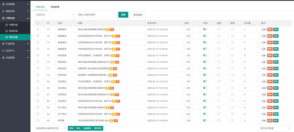The width and height of the screenshot is (294, 132).
Task: Enable 推荐 switch for row 75
Action: click(x=232, y=42)
